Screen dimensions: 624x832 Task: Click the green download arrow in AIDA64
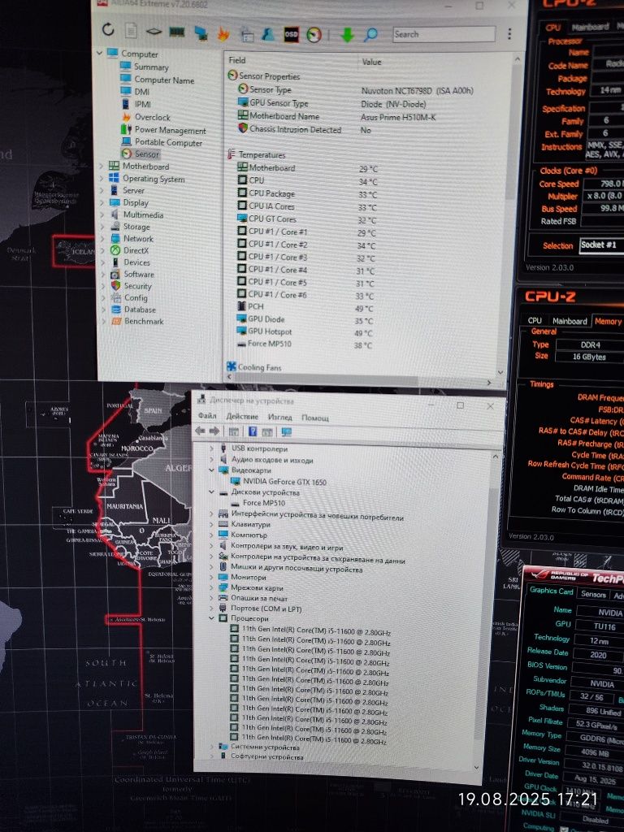(x=347, y=35)
